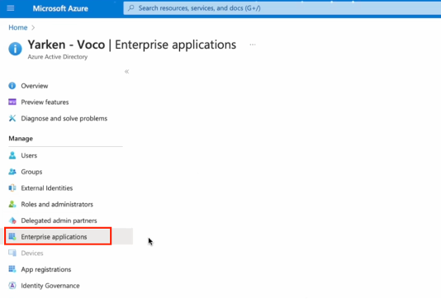Click the Manage section heading
Screen dimensions: 441x299
pyautogui.click(x=21, y=139)
